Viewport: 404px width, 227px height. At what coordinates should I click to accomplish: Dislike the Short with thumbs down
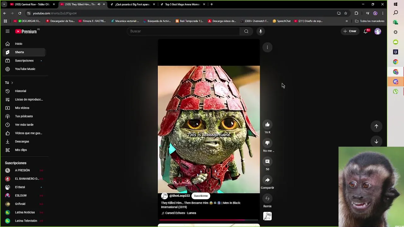coord(267,143)
